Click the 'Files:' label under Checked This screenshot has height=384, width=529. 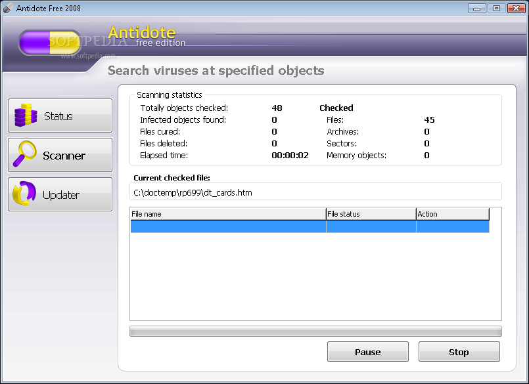(335, 119)
